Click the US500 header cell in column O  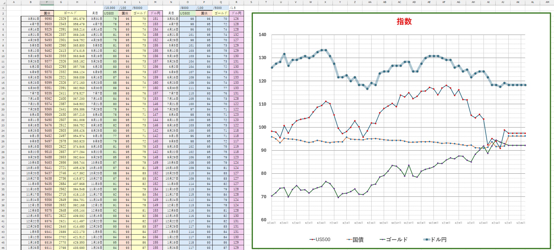(x=187, y=13)
